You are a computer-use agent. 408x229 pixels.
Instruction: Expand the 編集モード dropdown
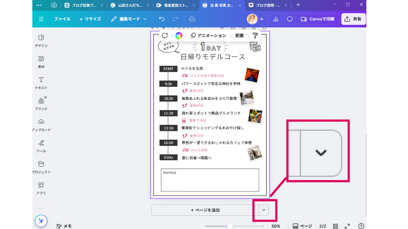(129, 19)
